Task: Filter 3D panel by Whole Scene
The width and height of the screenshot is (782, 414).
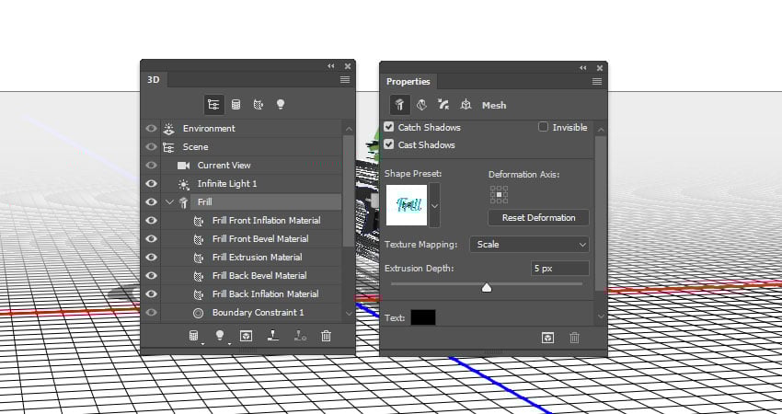Action: point(213,105)
